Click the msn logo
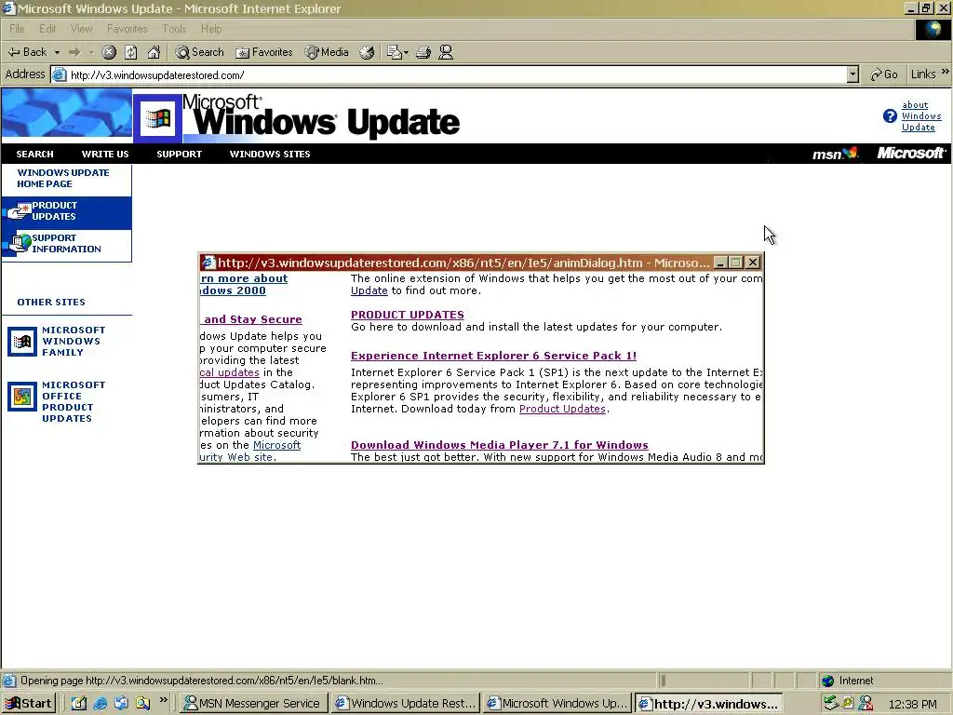The height and width of the screenshot is (715, 953). pos(835,154)
